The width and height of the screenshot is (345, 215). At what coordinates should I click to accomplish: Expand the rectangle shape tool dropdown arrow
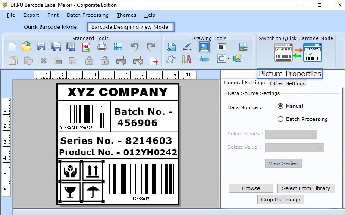tap(229, 58)
